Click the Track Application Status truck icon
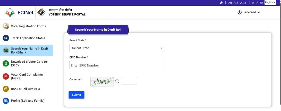Viewport: 281px width, 111px height. click(6, 38)
